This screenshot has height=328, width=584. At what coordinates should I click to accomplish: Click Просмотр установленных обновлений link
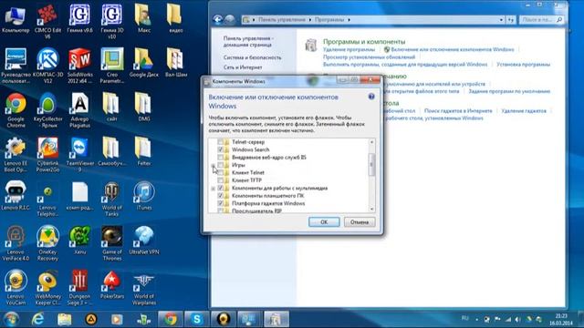tap(369, 56)
